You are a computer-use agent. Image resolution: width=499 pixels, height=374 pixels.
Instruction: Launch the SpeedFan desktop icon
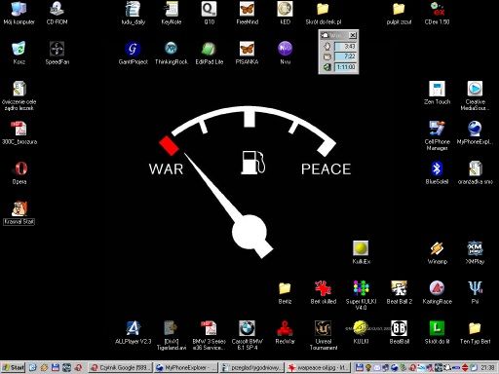[57, 53]
